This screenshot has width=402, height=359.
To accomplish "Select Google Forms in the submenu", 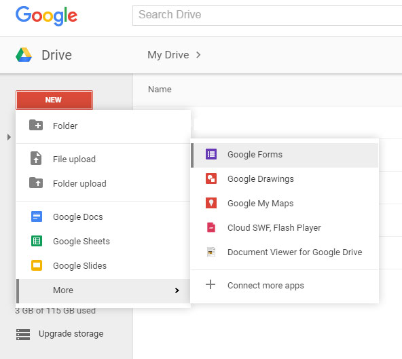I will pyautogui.click(x=285, y=155).
